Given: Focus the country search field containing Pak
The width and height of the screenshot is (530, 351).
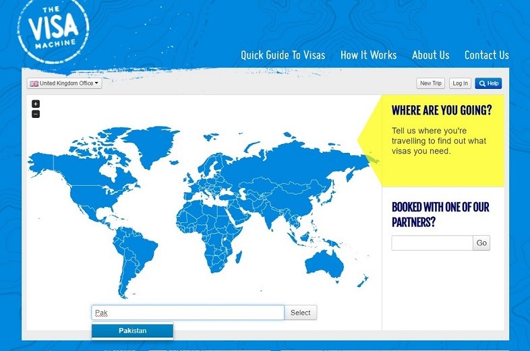Looking at the screenshot, I should coord(187,313).
